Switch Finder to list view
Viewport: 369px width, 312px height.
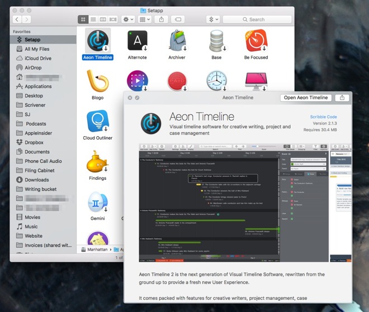point(93,20)
